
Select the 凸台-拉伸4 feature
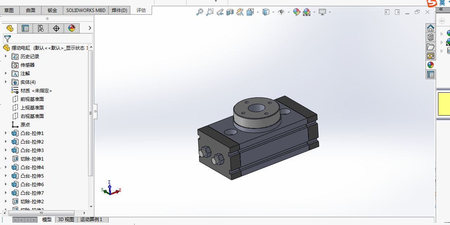28,167
